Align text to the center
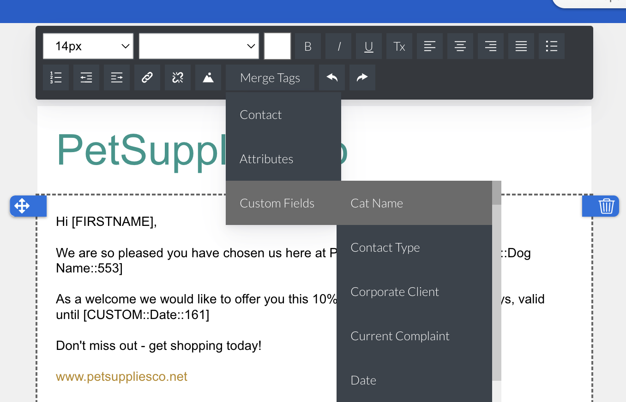626x402 pixels. (460, 46)
